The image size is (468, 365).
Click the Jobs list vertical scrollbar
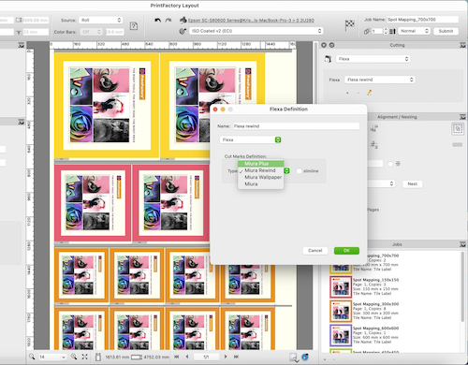463,287
